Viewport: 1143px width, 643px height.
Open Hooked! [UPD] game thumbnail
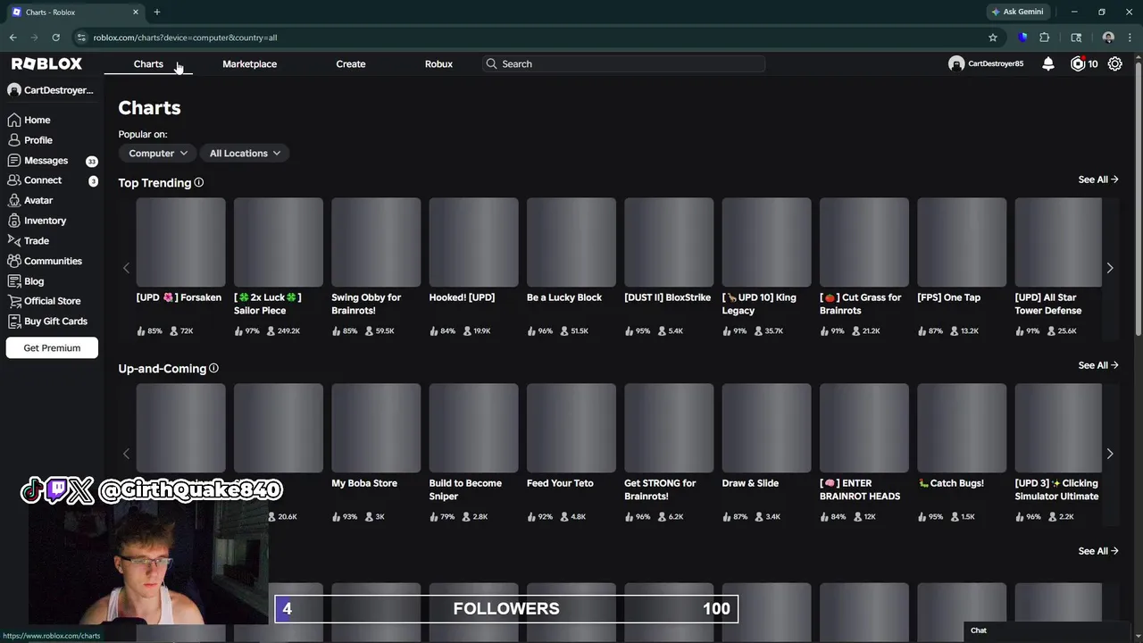(473, 242)
